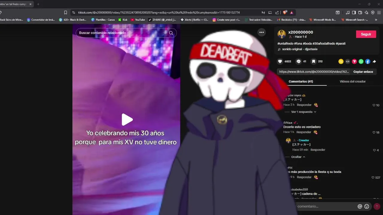Click the browser address bar URL
The width and height of the screenshot is (383, 215).
tap(159, 13)
